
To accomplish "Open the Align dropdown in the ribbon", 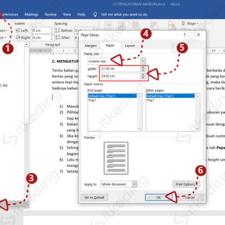I will click(x=190, y=23).
